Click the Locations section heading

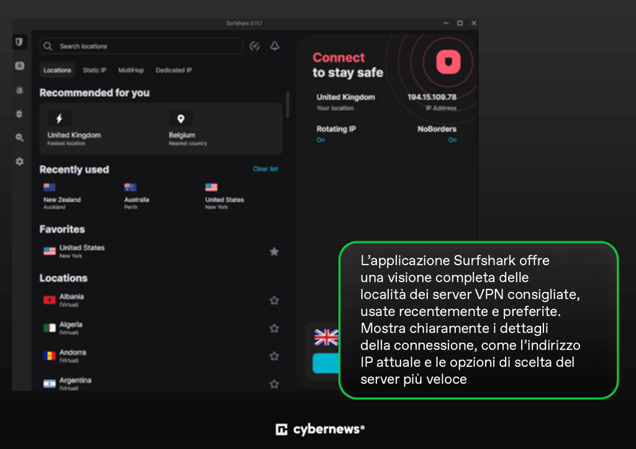tap(63, 278)
